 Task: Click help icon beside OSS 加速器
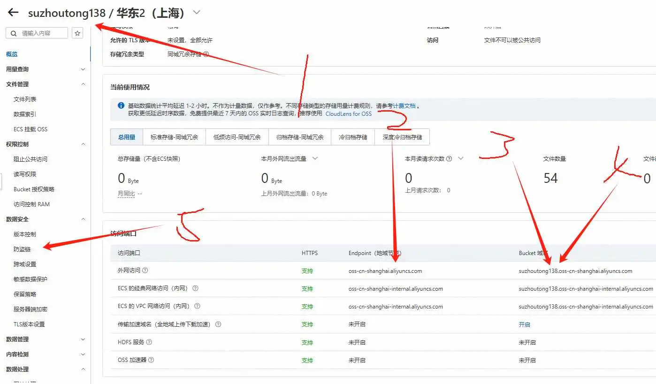pos(151,360)
